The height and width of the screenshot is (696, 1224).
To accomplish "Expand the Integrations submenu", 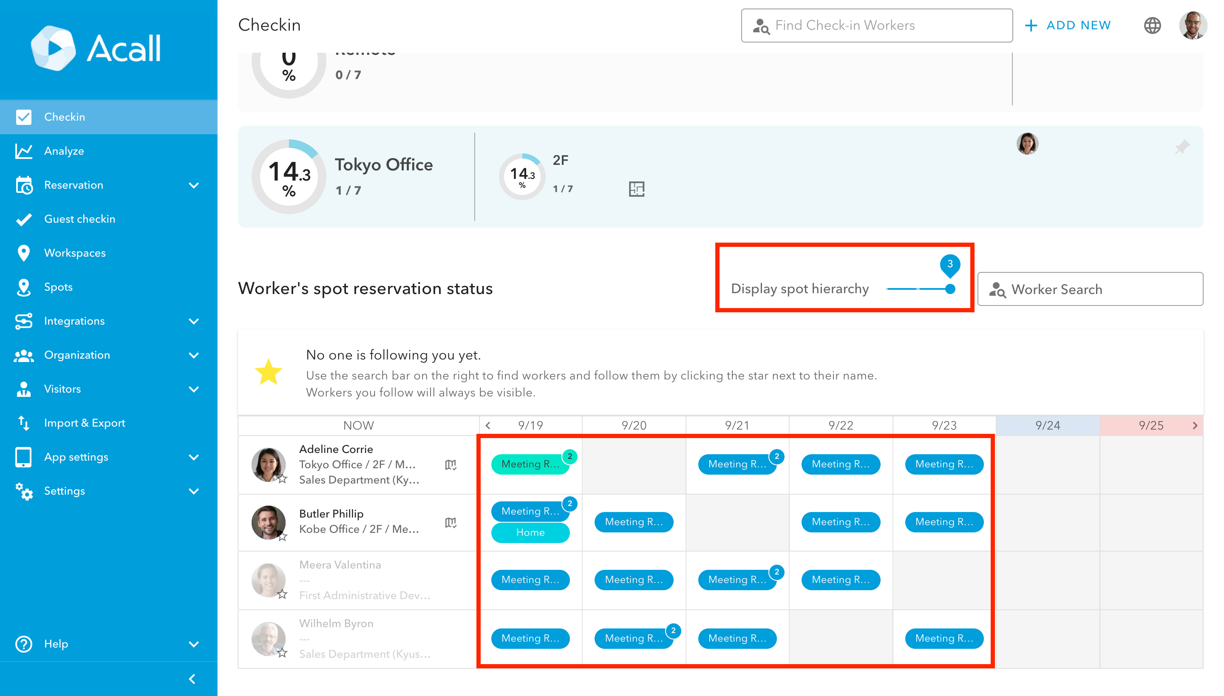I will pyautogui.click(x=194, y=321).
